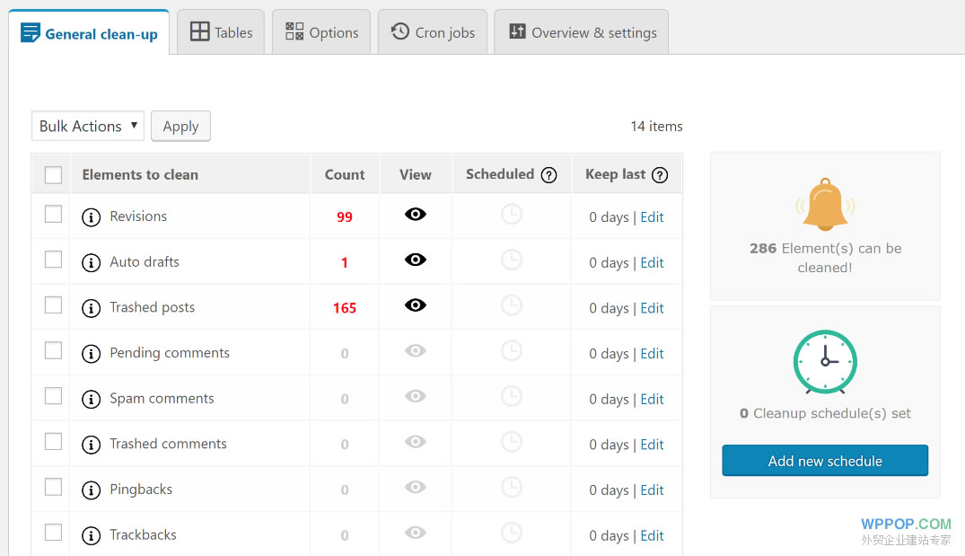Check the Trashed posts checkbox

pyautogui.click(x=54, y=305)
